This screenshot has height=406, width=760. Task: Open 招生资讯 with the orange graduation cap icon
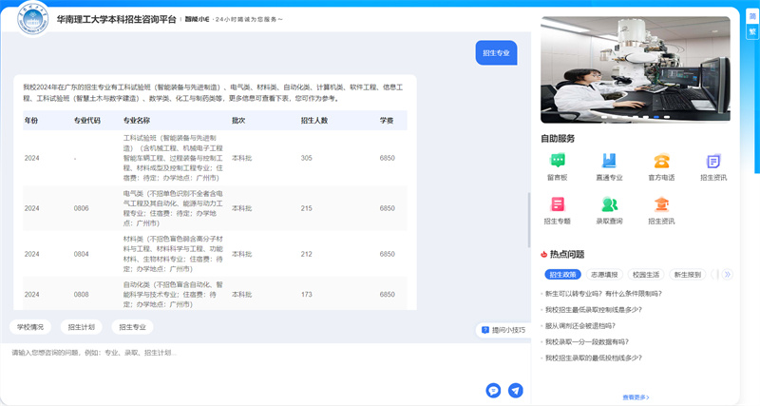tap(661, 204)
